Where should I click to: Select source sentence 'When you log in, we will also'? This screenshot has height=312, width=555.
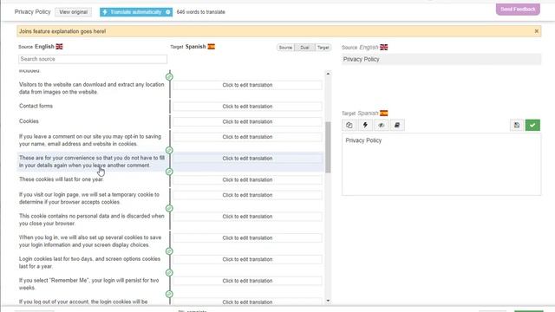[x=90, y=241]
